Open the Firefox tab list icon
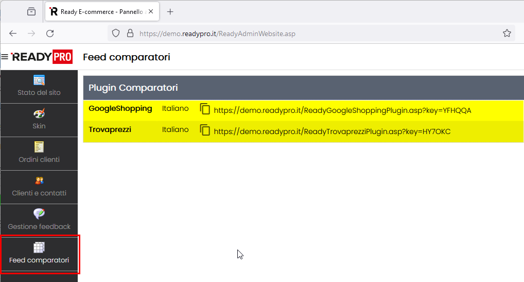Screen dimensions: 524x282 [x=31, y=12]
